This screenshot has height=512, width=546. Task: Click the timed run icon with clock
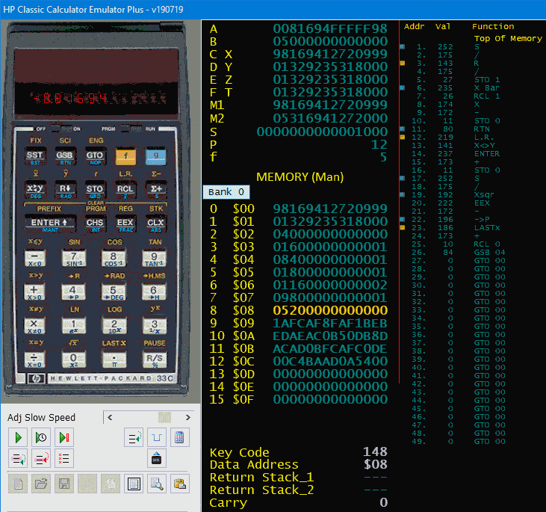(41, 437)
